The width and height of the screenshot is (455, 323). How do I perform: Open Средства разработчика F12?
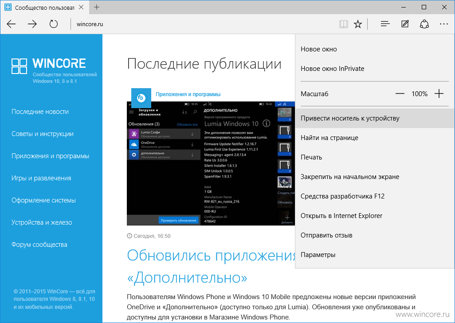[375, 196]
